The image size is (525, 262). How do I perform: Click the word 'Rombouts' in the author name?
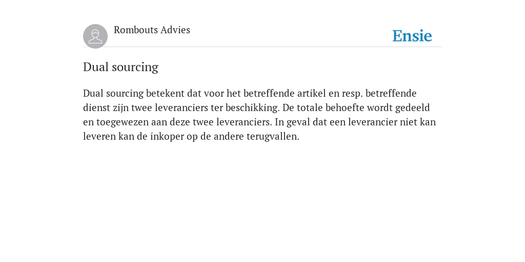136,30
